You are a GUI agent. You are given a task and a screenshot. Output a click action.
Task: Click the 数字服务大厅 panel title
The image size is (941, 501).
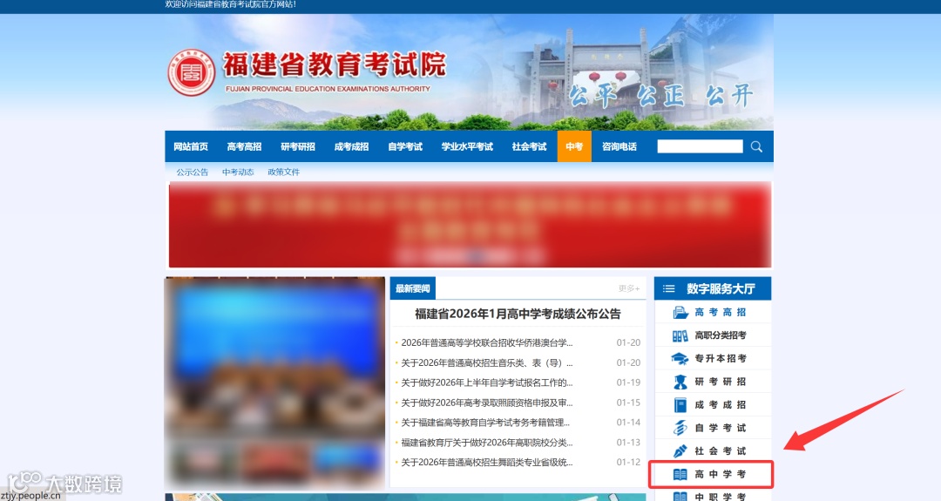click(721, 288)
